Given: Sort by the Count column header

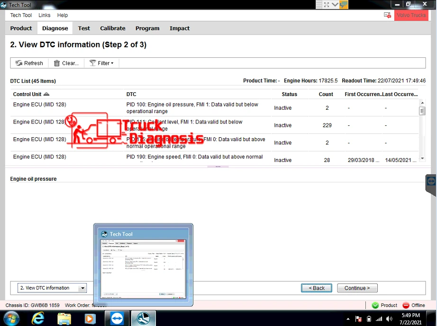Looking at the screenshot, I should 326,94.
